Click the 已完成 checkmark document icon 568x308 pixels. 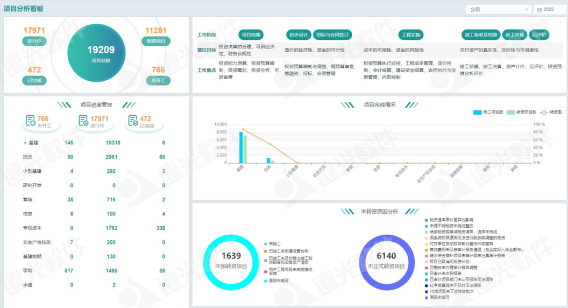coord(133,121)
